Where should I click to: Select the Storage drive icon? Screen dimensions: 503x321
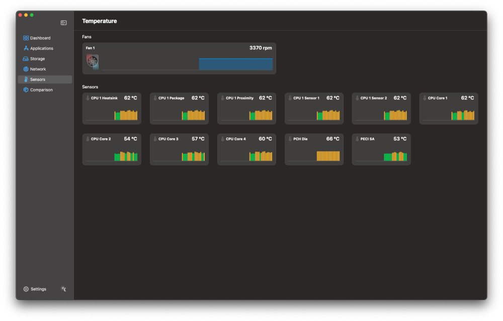(26, 59)
